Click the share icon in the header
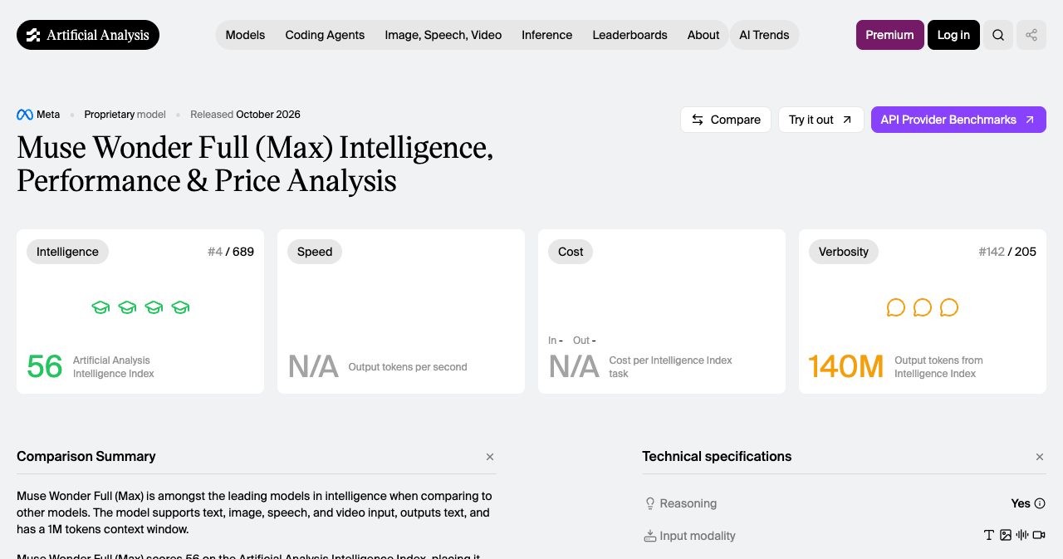This screenshot has height=559, width=1063. pyautogui.click(x=1031, y=35)
